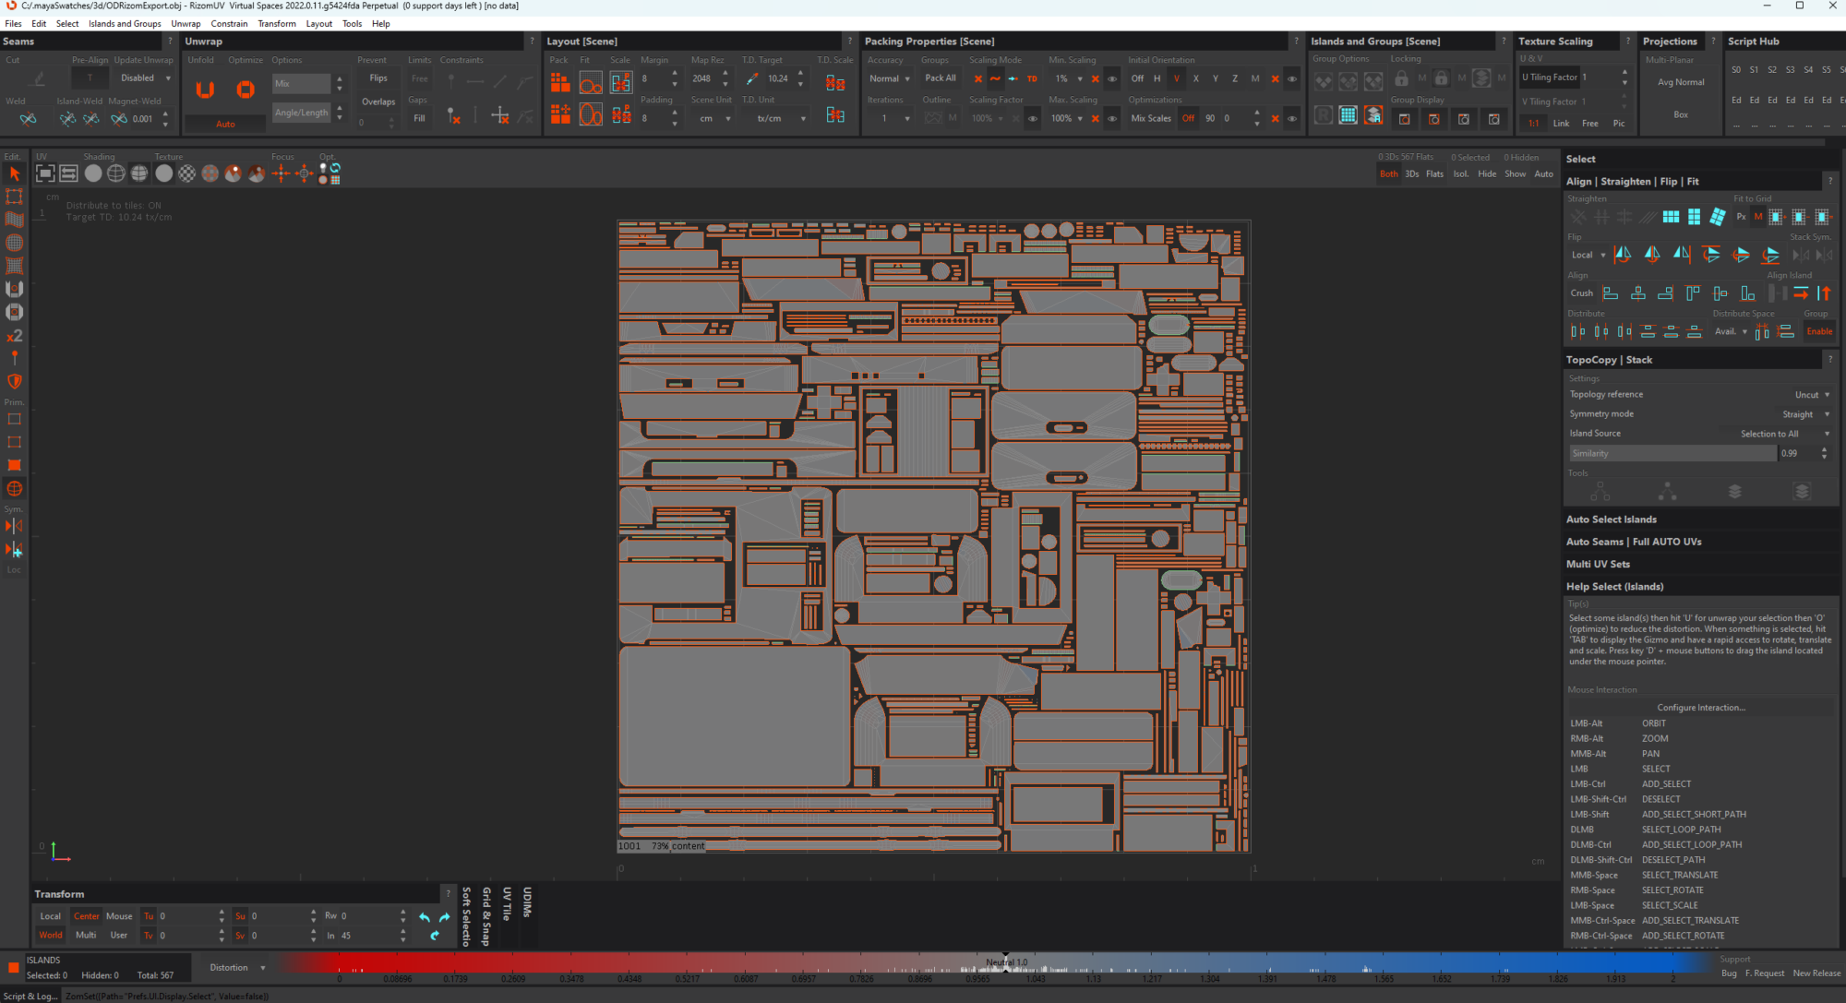Pick T.D. Target with eyedropper icon
The width and height of the screenshot is (1846, 1003).
click(752, 78)
